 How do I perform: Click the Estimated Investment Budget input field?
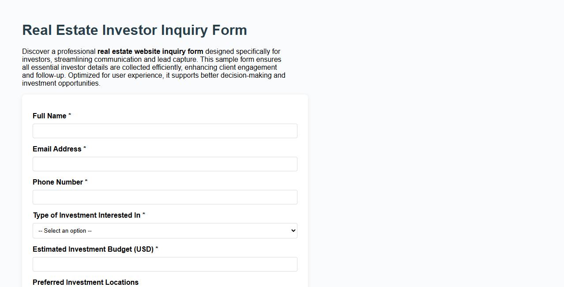pos(165,264)
